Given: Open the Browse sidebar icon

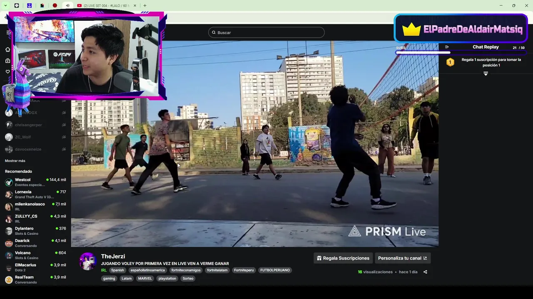Looking at the screenshot, I should [7, 61].
